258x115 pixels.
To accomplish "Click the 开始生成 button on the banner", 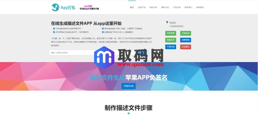I will point(128,86).
